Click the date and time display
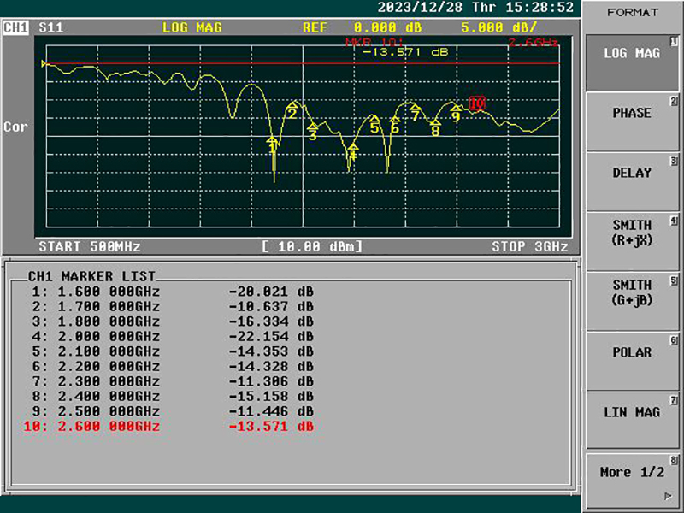This screenshot has height=513, width=684. coord(475,8)
